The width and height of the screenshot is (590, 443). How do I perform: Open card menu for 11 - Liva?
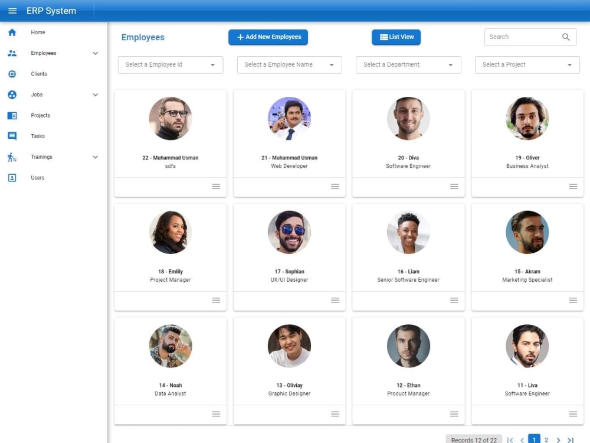click(x=573, y=414)
